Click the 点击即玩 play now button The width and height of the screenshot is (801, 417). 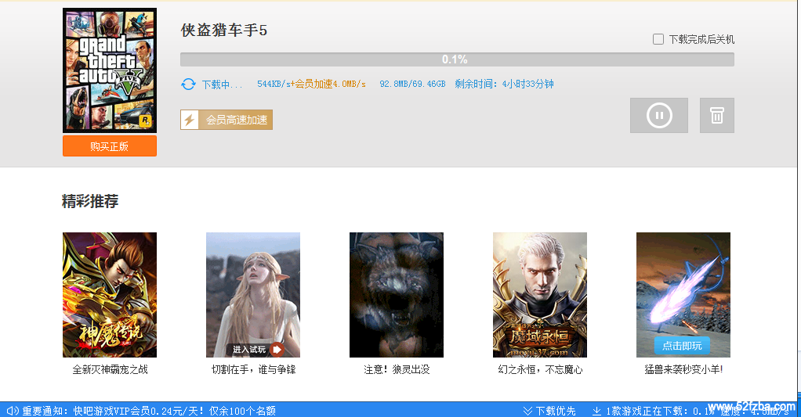coord(682,346)
